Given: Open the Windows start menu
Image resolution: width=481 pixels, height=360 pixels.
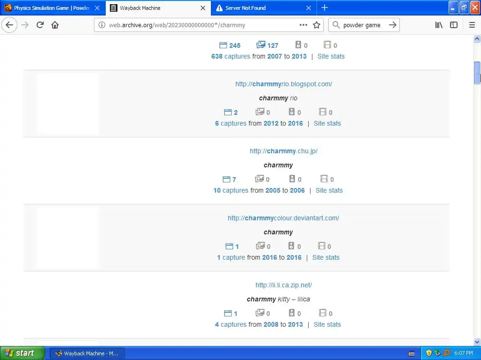Looking at the screenshot, I should [x=22, y=353].
